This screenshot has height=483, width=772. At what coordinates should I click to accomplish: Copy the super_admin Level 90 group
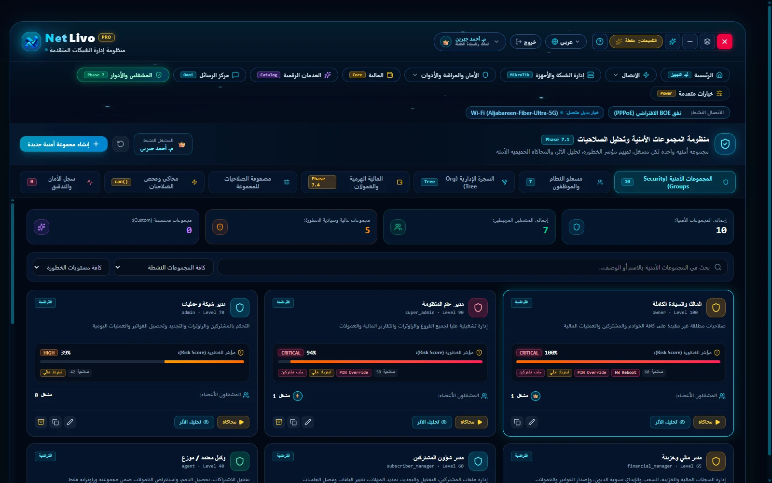click(x=293, y=422)
